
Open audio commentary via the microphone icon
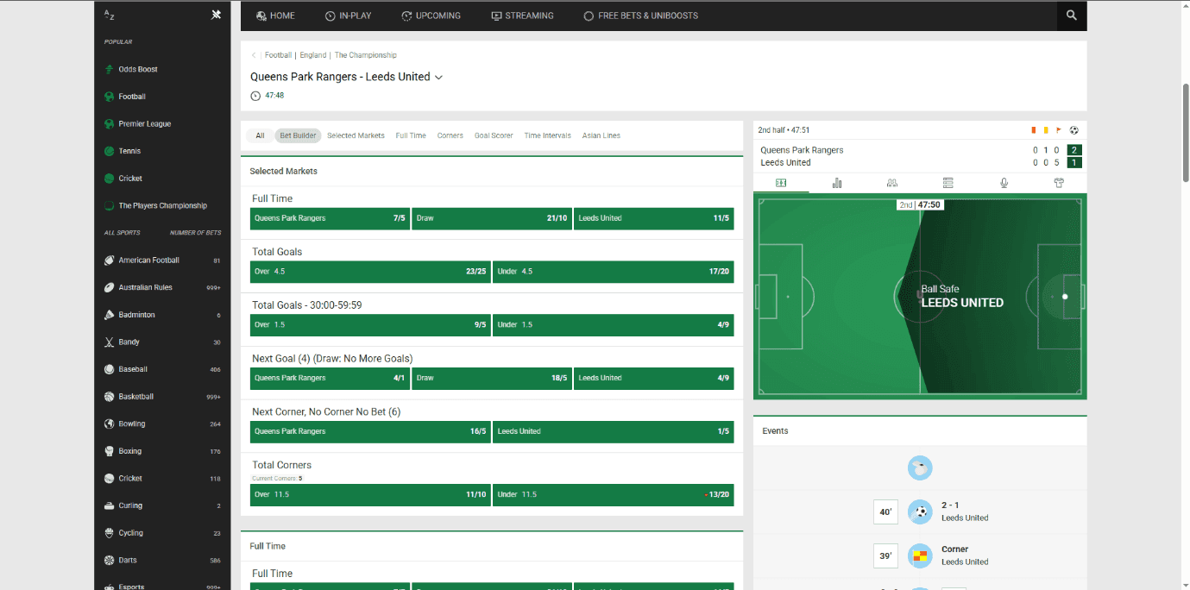(x=1004, y=182)
